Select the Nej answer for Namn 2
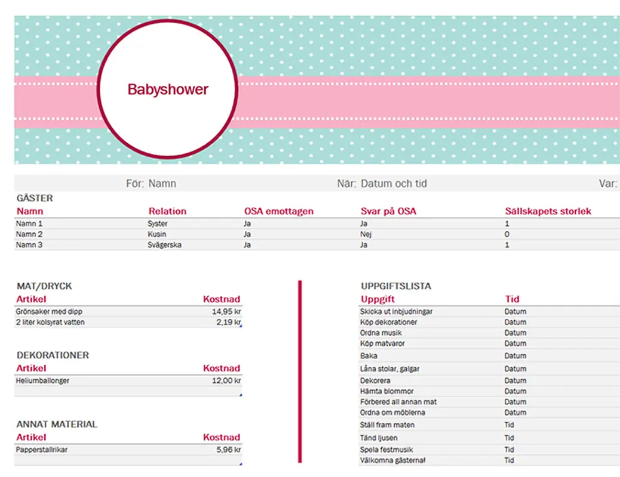 coord(367,234)
